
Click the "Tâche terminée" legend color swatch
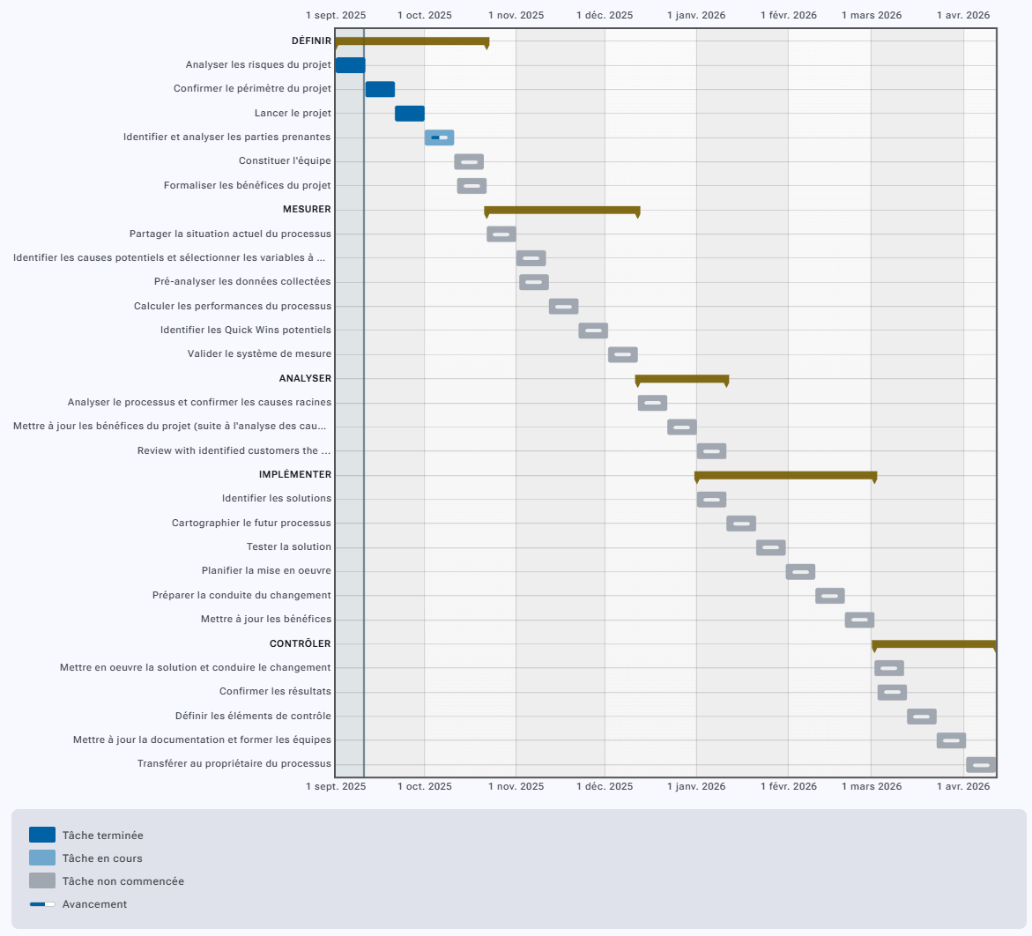coord(42,835)
